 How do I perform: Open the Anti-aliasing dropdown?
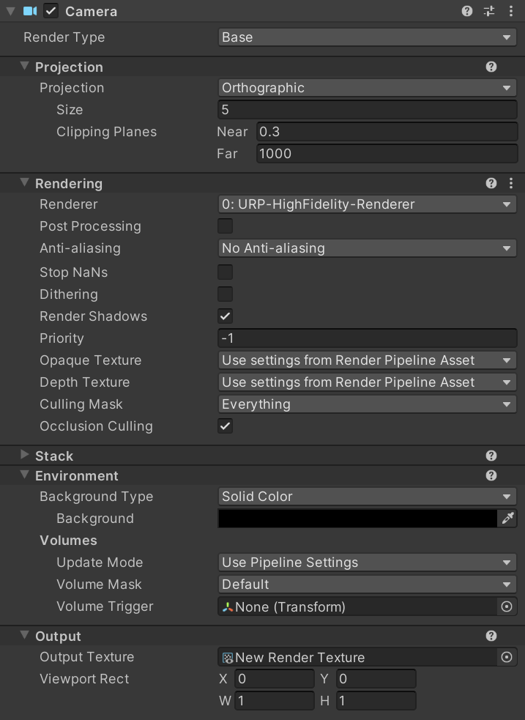pyautogui.click(x=367, y=248)
